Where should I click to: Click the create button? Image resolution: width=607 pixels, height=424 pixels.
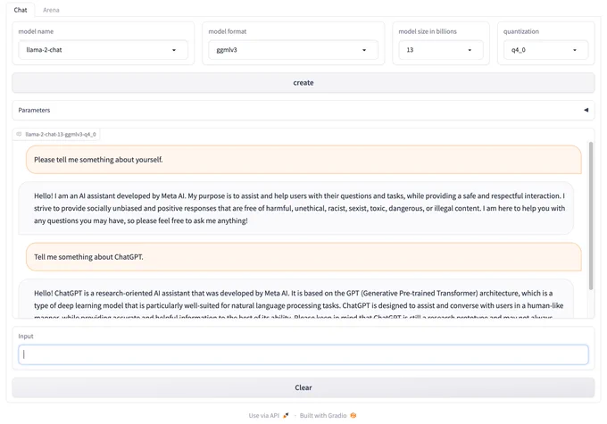(303, 82)
